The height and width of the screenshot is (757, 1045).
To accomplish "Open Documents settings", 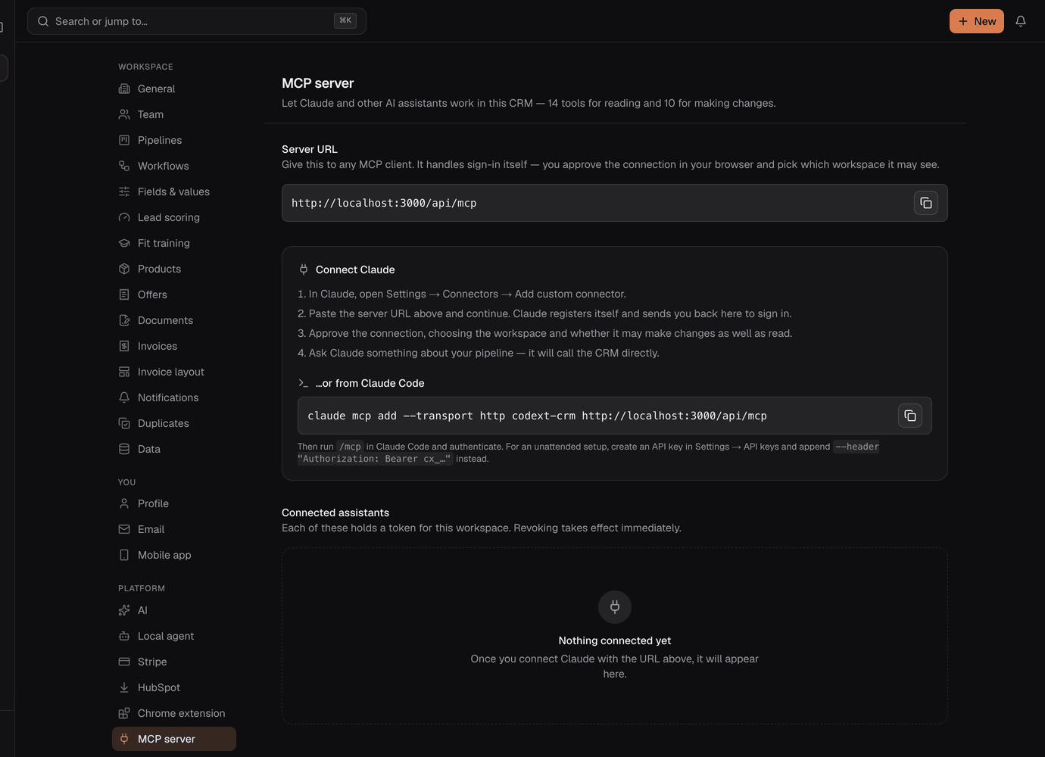I will 173,320.
